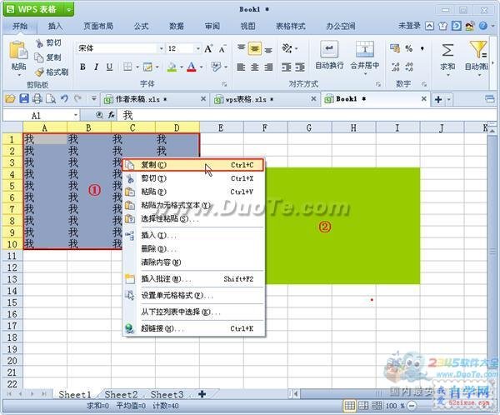Screen dimensions: 500x415
Task: Open the font color dropdown arrow
Action: [x=201, y=67]
